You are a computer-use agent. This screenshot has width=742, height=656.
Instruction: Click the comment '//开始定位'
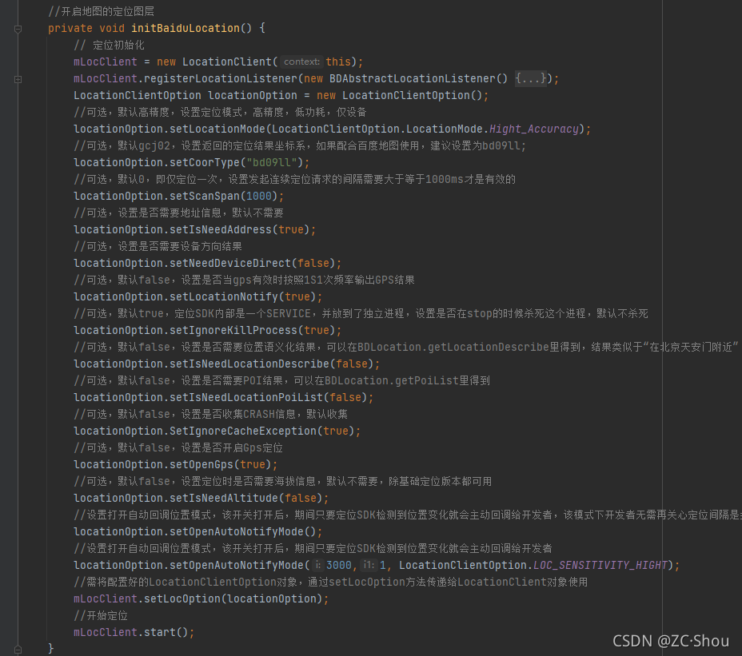(101, 616)
